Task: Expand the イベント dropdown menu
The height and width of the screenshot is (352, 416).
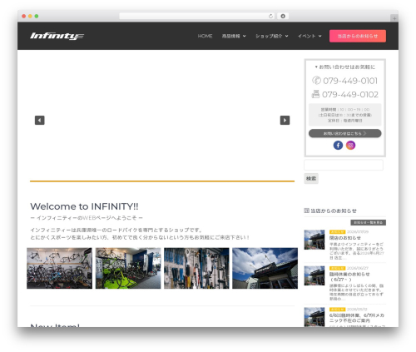Action: pyautogui.click(x=310, y=36)
